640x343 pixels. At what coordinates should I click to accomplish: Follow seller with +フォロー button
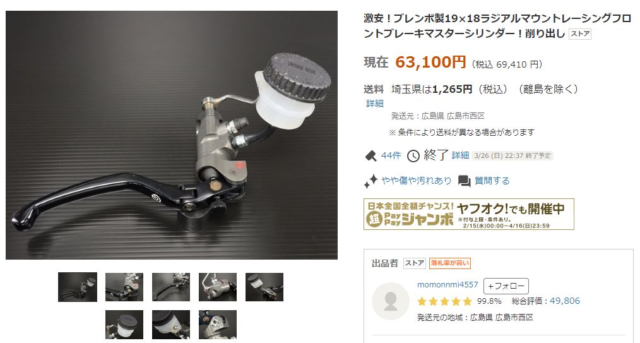(x=506, y=286)
